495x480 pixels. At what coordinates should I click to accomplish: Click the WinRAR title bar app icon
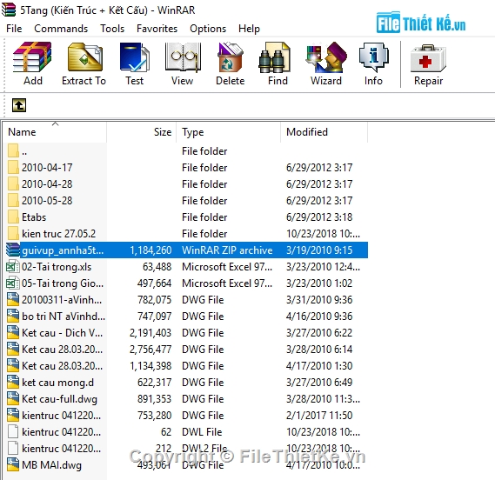pos(8,10)
